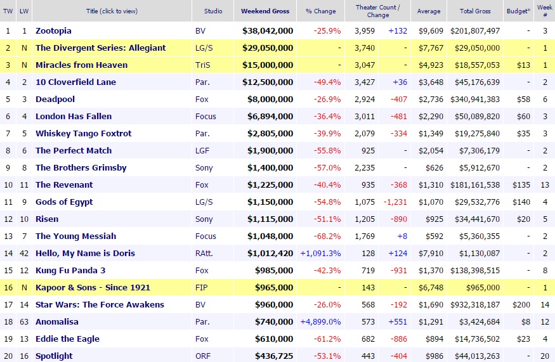The width and height of the screenshot is (555, 362).
Task: Select weekend gross $29,050,000 for Allegiant
Action: (x=268, y=48)
